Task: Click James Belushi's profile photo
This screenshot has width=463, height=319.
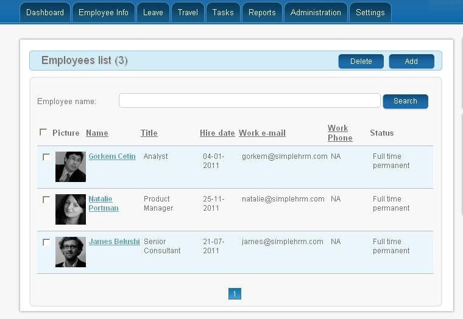Action: (x=71, y=252)
